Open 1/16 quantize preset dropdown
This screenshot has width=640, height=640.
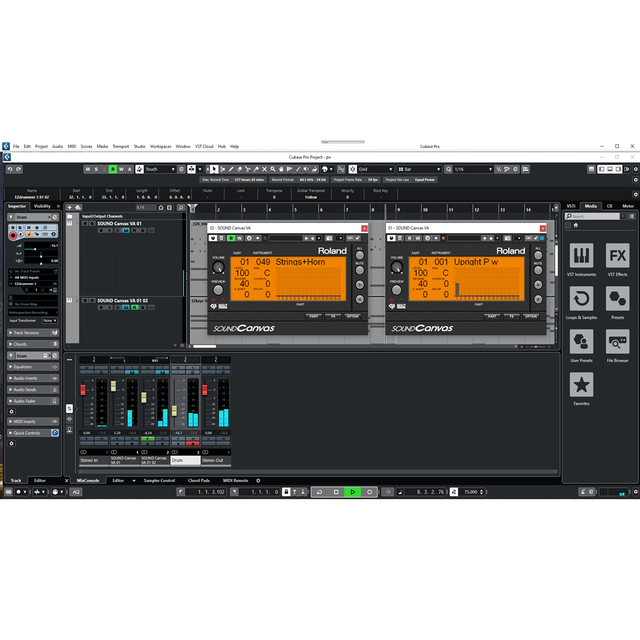[x=473, y=169]
